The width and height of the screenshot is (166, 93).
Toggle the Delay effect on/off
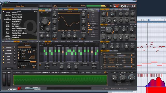tap(3, 63)
